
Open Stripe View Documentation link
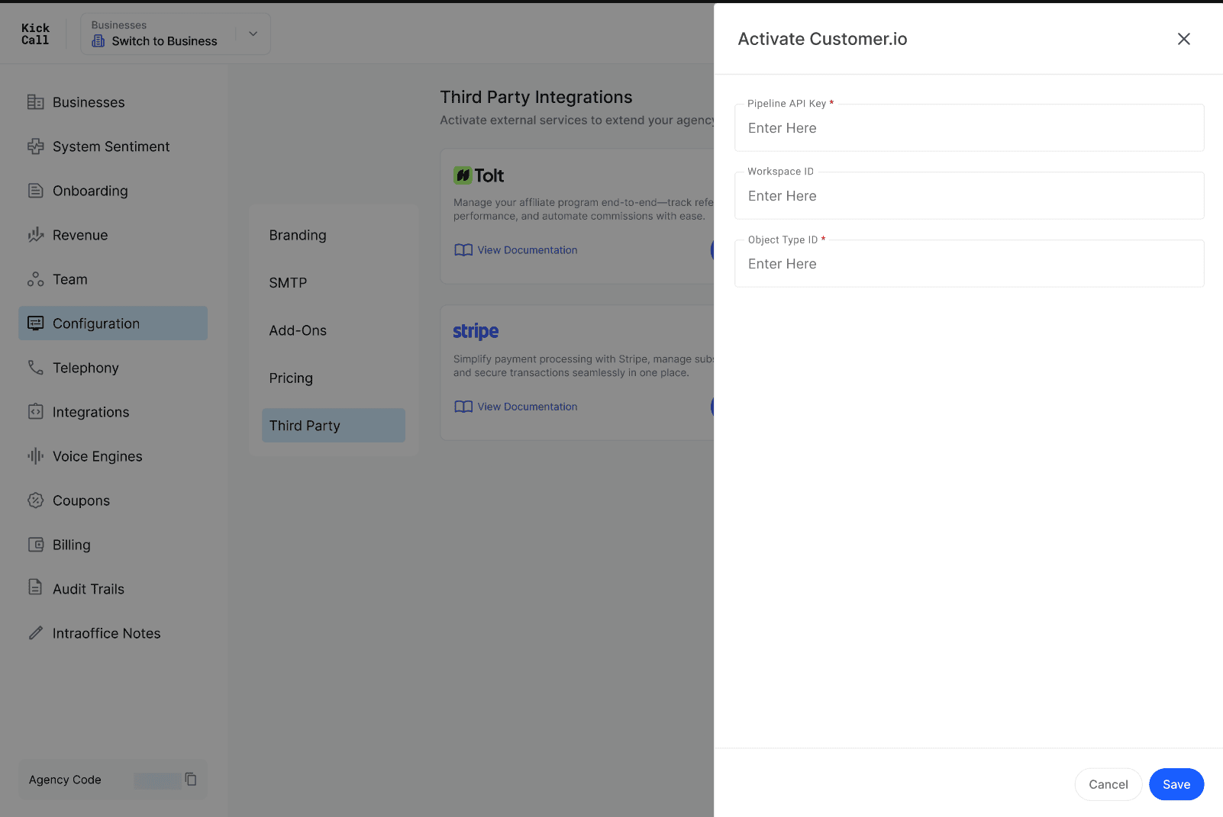(528, 407)
